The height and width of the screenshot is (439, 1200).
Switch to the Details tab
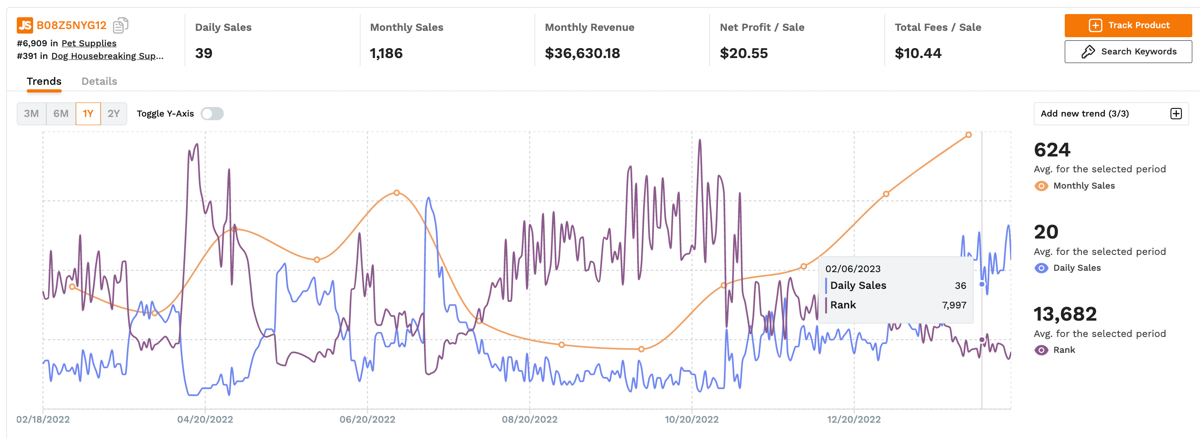click(99, 82)
